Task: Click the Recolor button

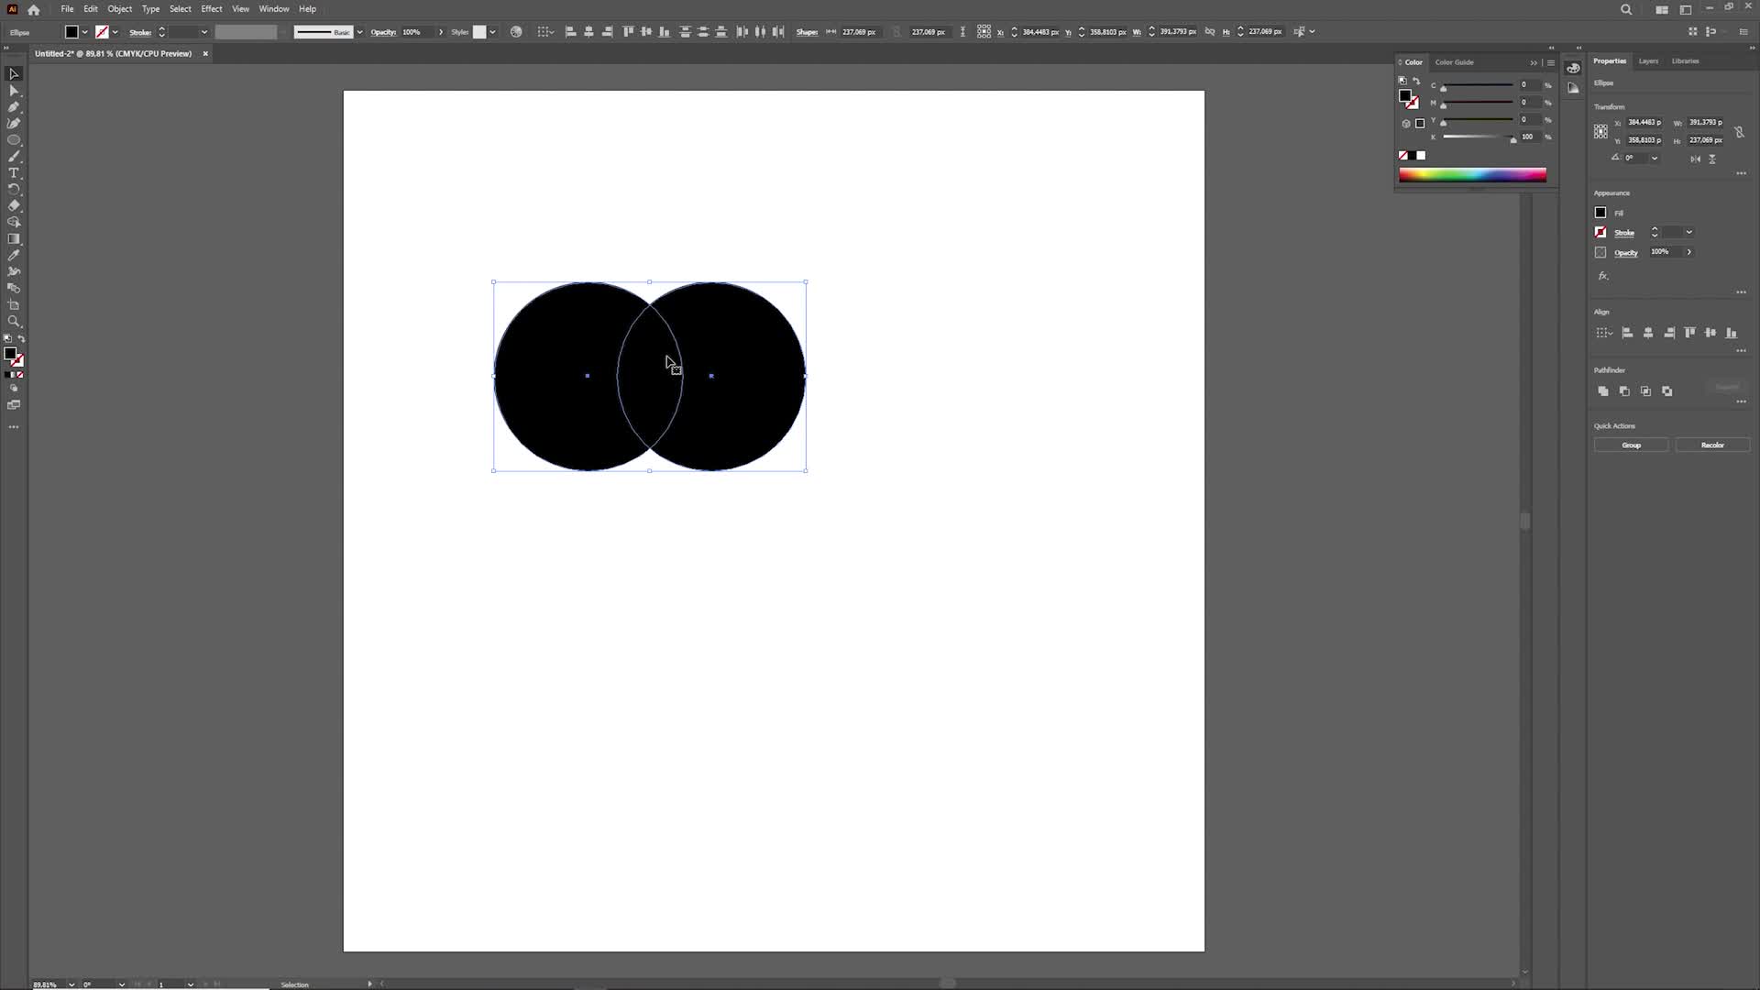Action: 1712,445
